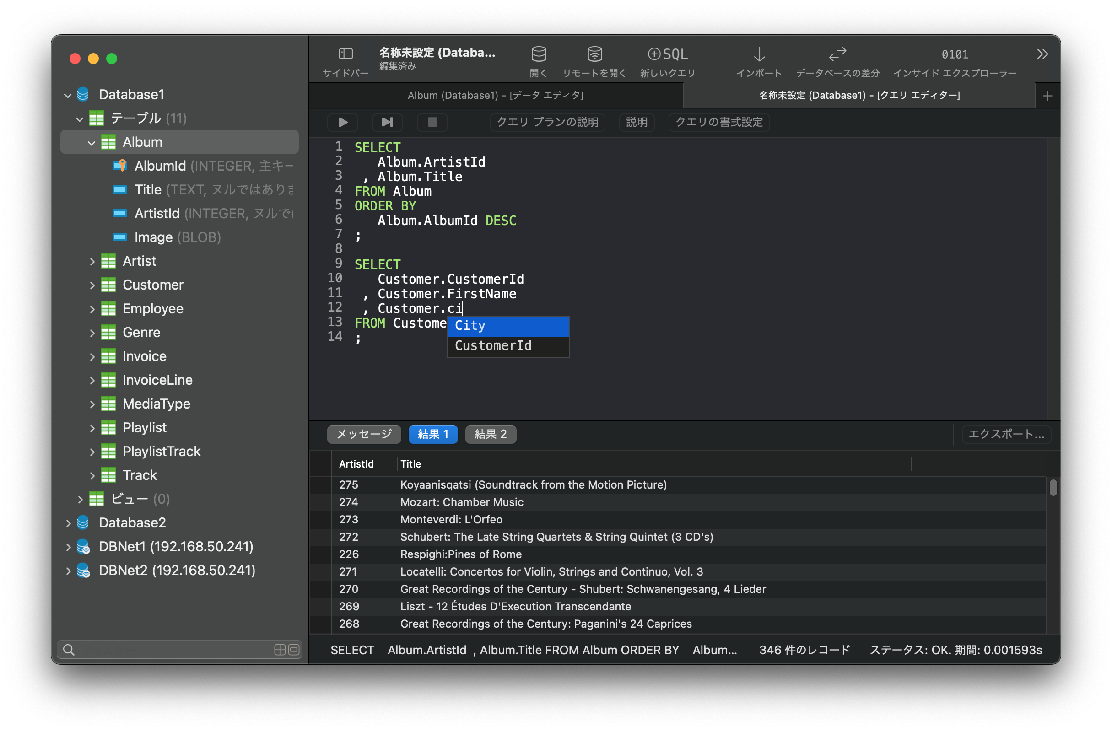
Task: Click line 12 Customer.ci in the editor
Action: [x=420, y=308]
